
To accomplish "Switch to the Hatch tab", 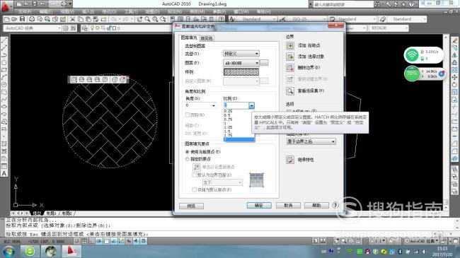I will click(189, 37).
